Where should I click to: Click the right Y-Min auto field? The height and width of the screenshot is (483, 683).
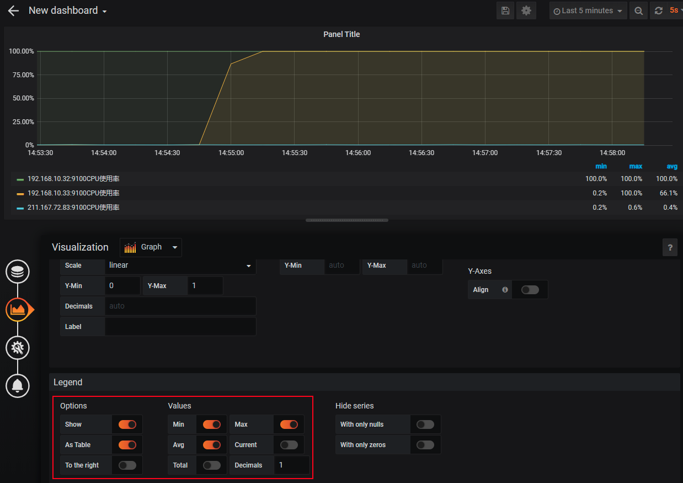click(x=342, y=266)
